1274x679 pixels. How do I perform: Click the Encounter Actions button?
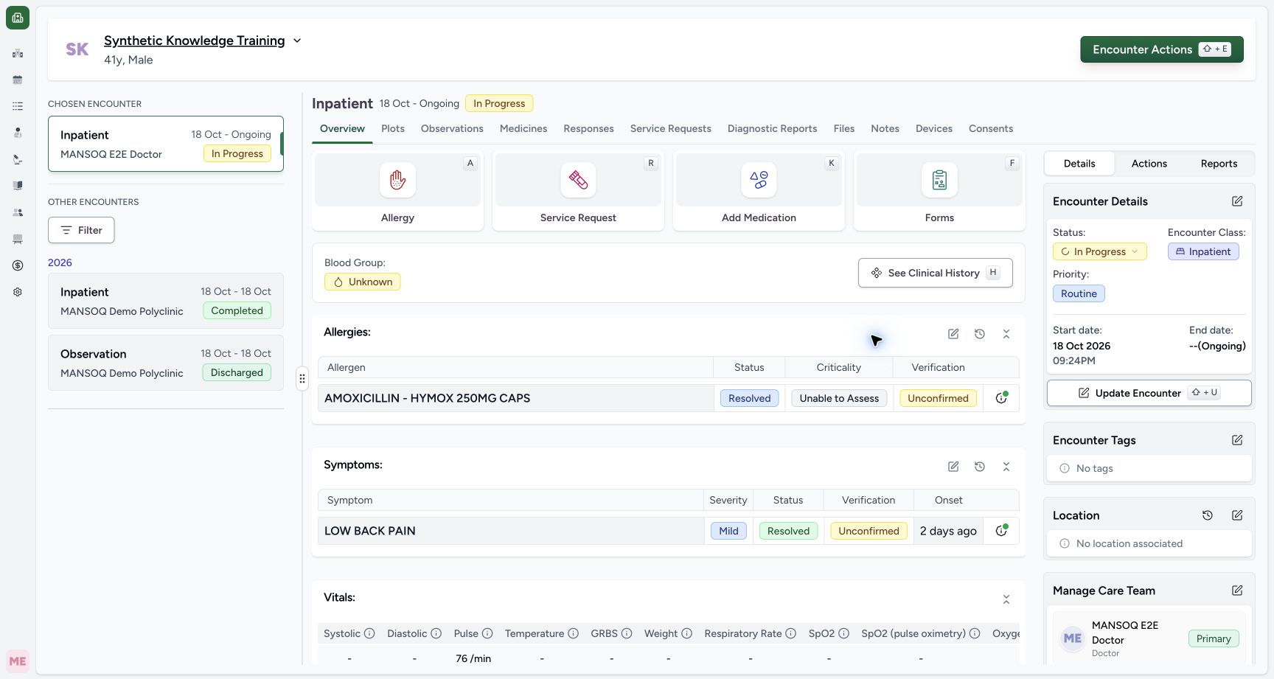point(1162,49)
